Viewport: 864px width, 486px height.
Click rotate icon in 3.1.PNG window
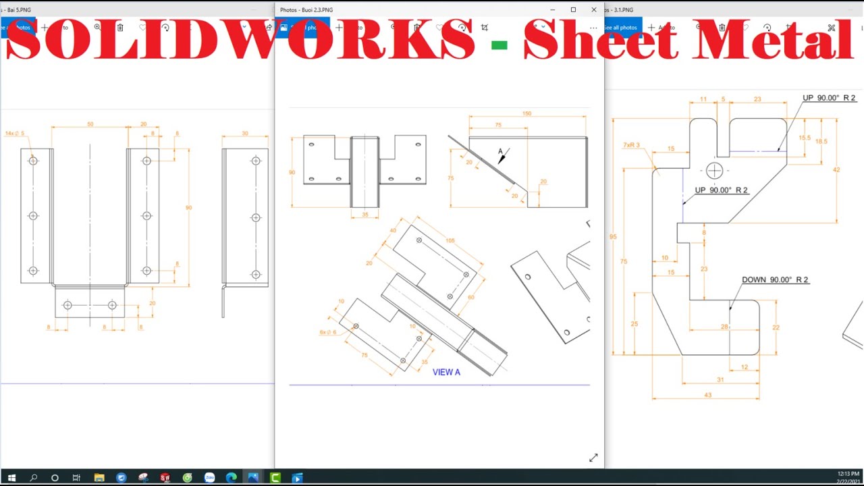767,28
